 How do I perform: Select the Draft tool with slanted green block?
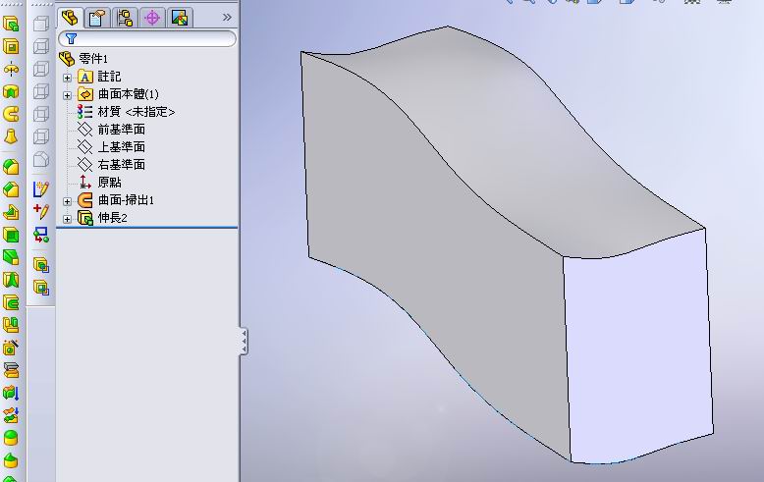[11, 257]
